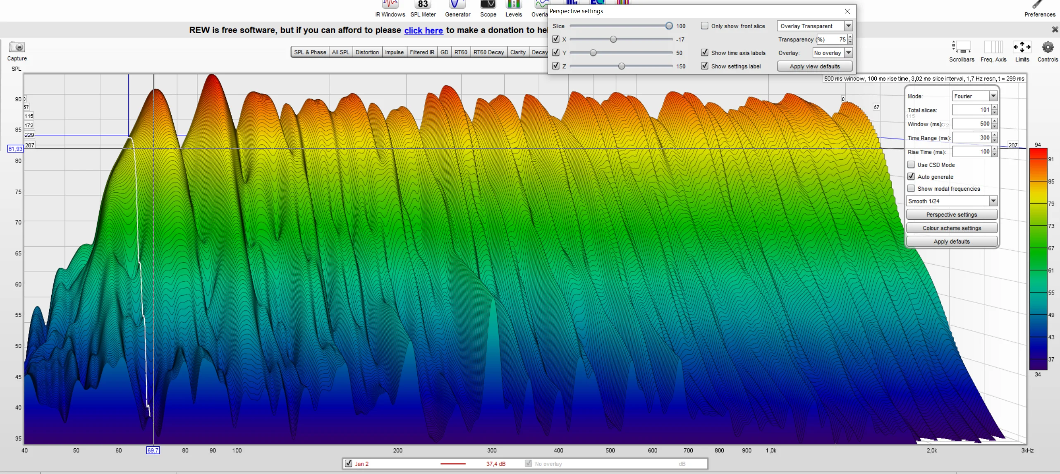Enable Only show front slice
This screenshot has width=1060, height=474.
(x=704, y=26)
